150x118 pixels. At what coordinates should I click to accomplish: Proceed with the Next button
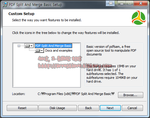click(x=110, y=108)
